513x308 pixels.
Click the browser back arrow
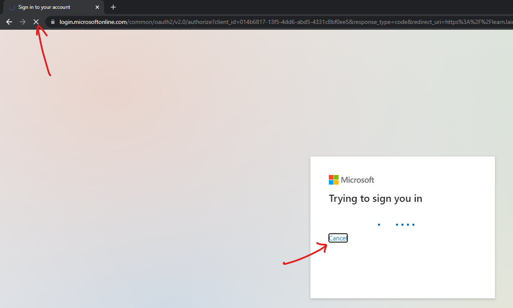(9, 22)
